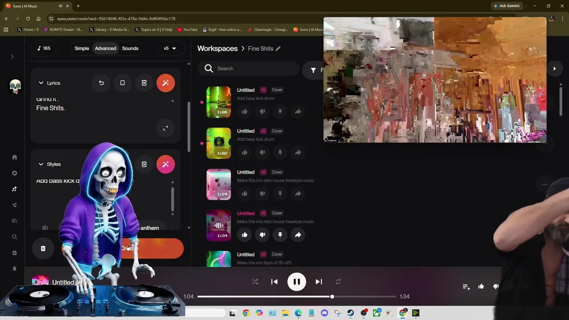The height and width of the screenshot is (320, 569).
Task: Skip to the next track
Action: [x=319, y=282]
